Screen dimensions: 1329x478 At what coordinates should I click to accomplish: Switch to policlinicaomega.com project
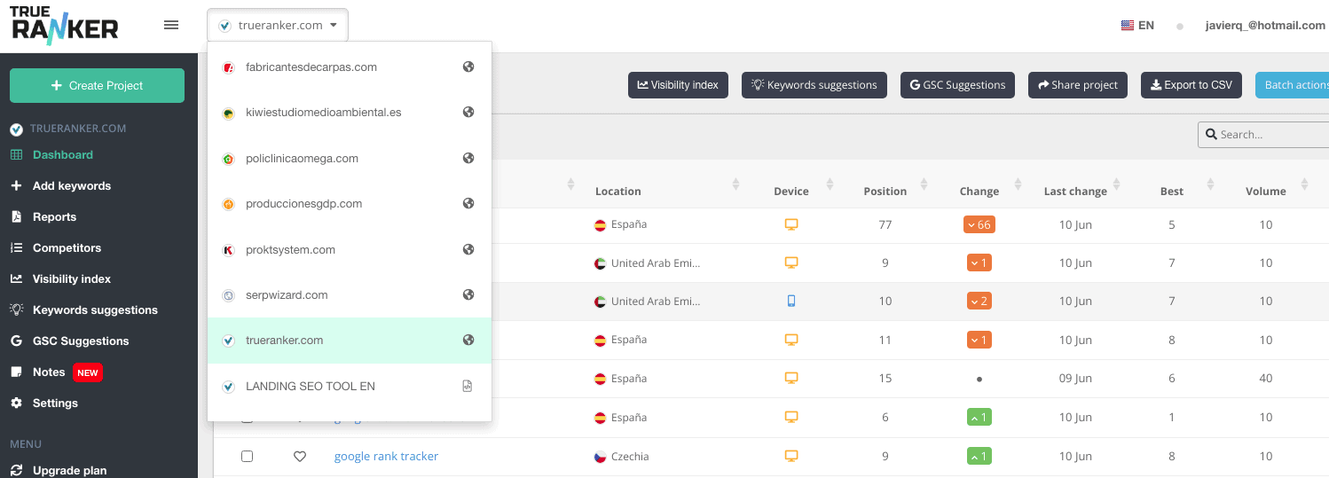(349, 159)
